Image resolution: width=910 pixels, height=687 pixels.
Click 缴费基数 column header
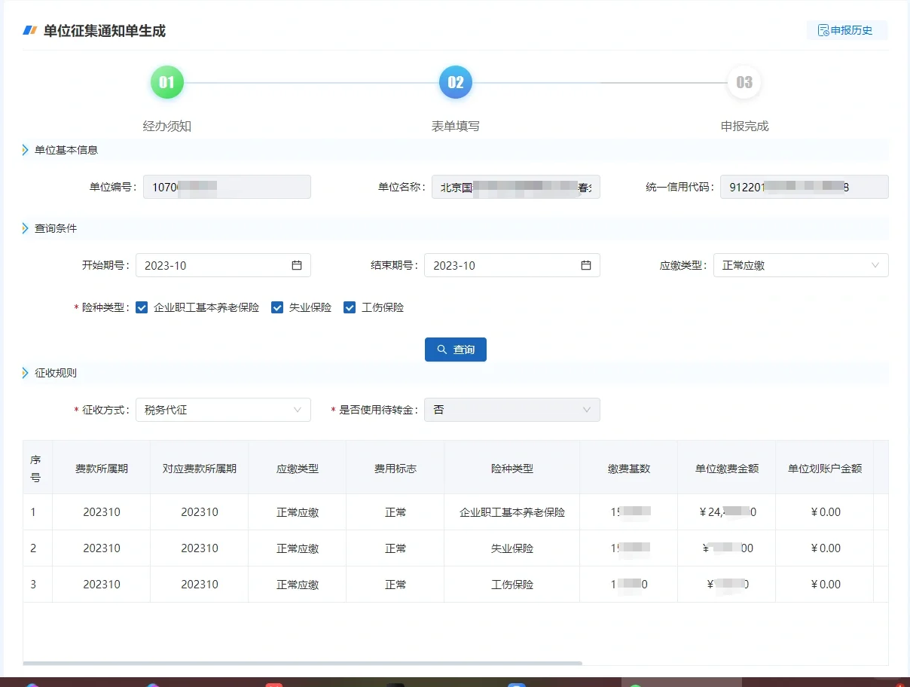pos(628,468)
